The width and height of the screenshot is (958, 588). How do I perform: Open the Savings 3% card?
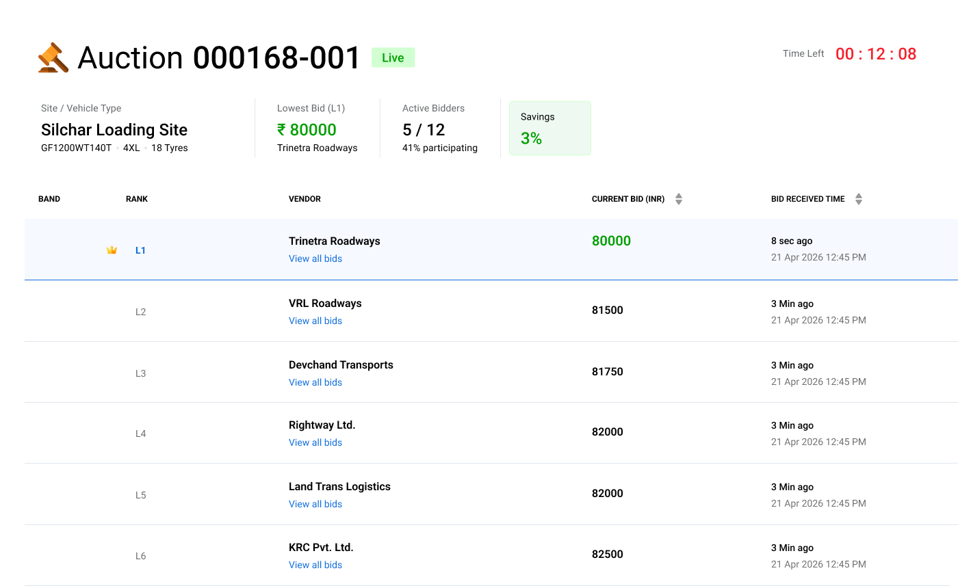coord(550,129)
